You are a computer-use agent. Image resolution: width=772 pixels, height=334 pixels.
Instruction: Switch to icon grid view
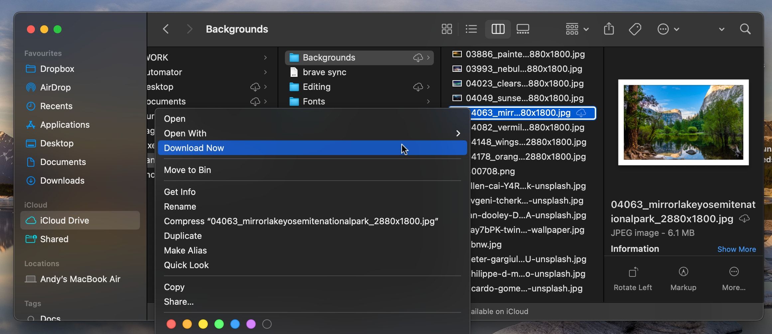pos(447,29)
